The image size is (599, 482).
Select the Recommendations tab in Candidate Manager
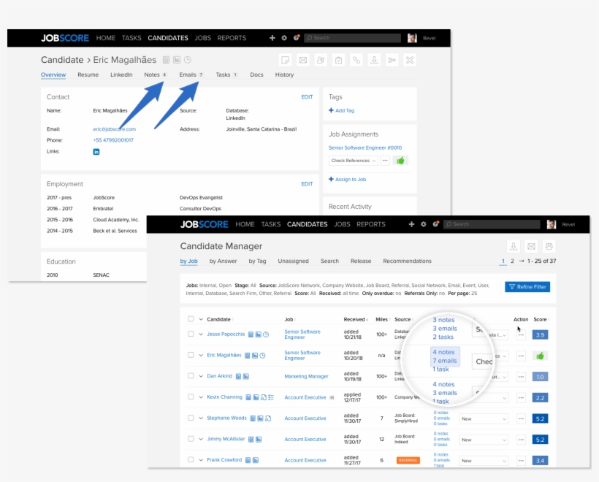point(407,261)
